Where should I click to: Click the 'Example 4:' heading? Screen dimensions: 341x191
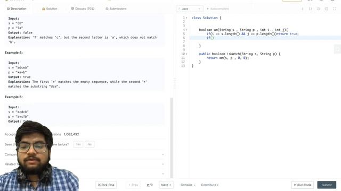(x=14, y=53)
